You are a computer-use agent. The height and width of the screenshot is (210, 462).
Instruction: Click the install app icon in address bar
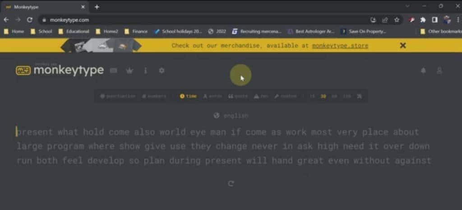373,20
